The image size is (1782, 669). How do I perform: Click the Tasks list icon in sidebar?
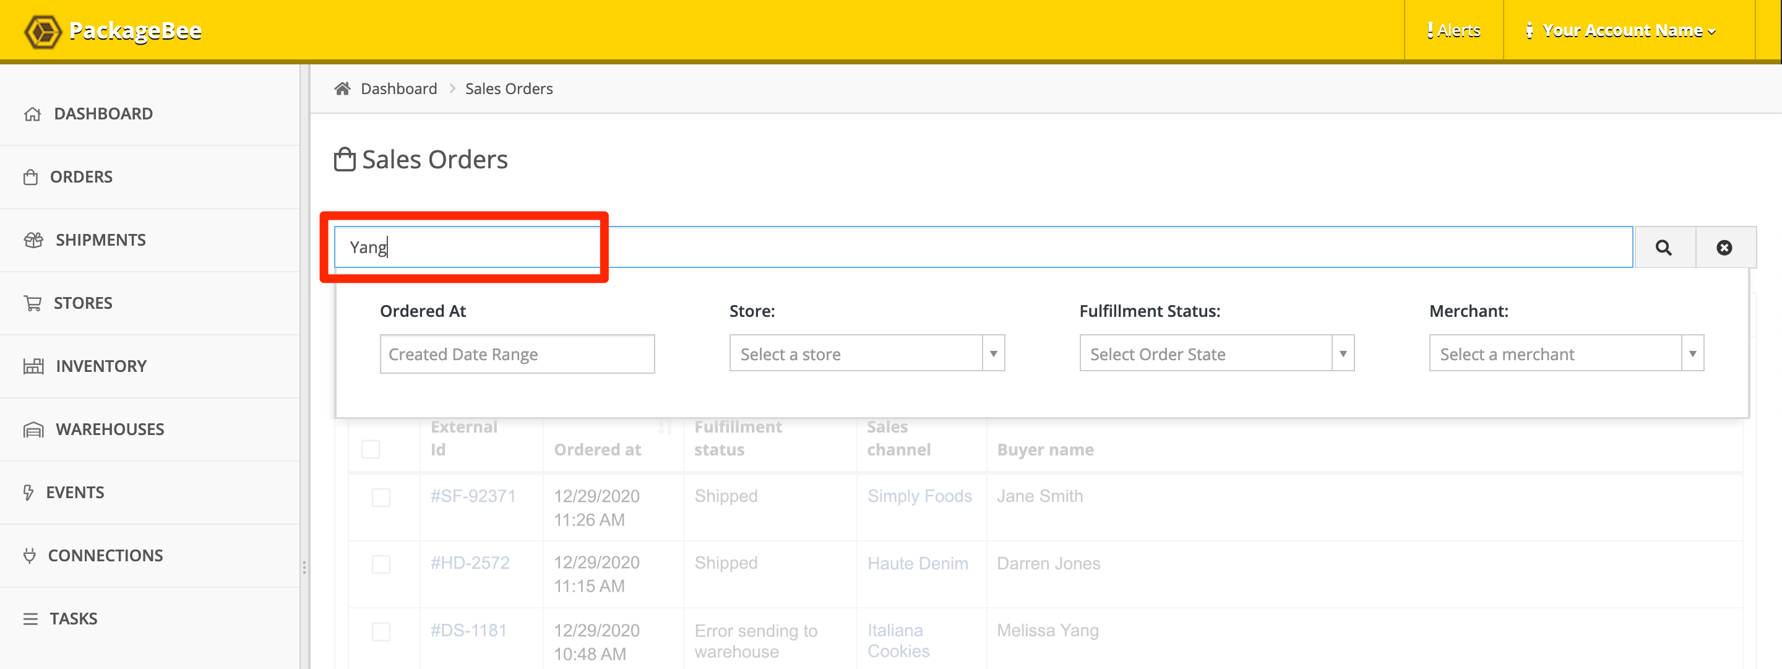[30, 618]
